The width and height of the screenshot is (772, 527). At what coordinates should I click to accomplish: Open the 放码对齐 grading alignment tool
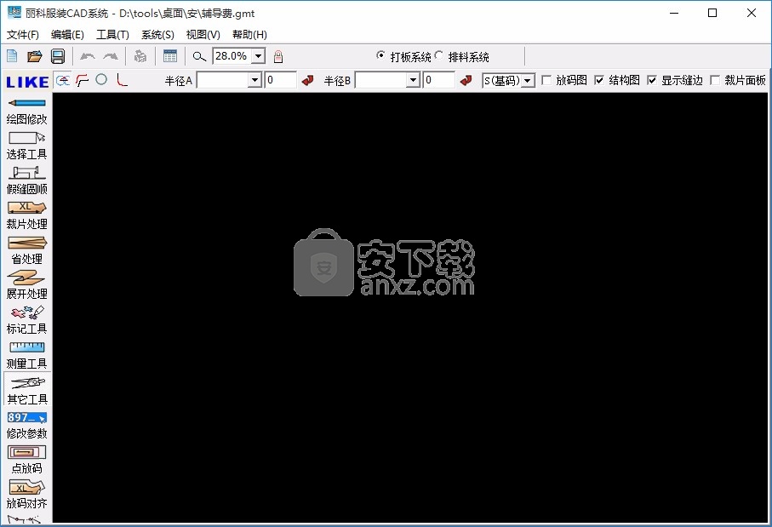click(x=27, y=495)
